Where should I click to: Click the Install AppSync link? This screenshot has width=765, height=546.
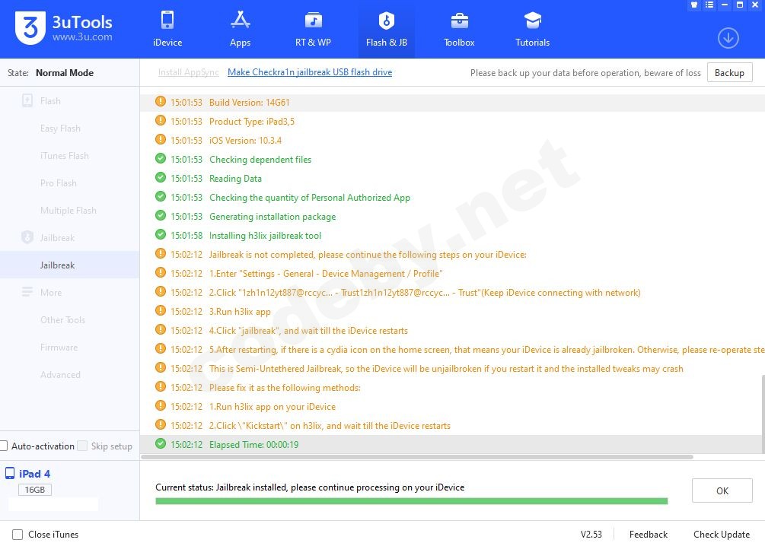click(188, 72)
